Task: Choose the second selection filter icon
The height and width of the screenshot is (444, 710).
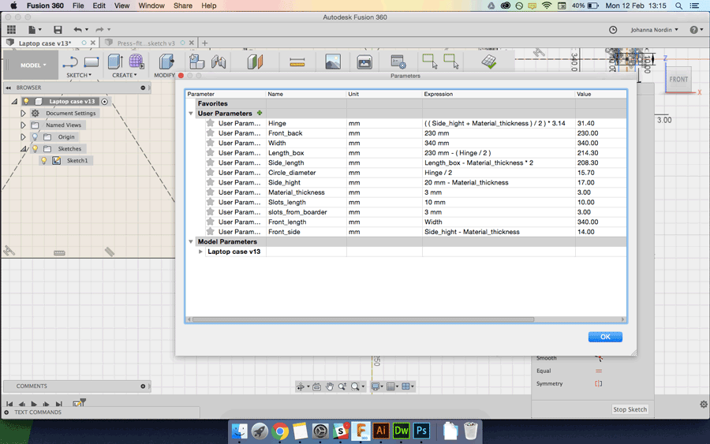Action: (451, 61)
